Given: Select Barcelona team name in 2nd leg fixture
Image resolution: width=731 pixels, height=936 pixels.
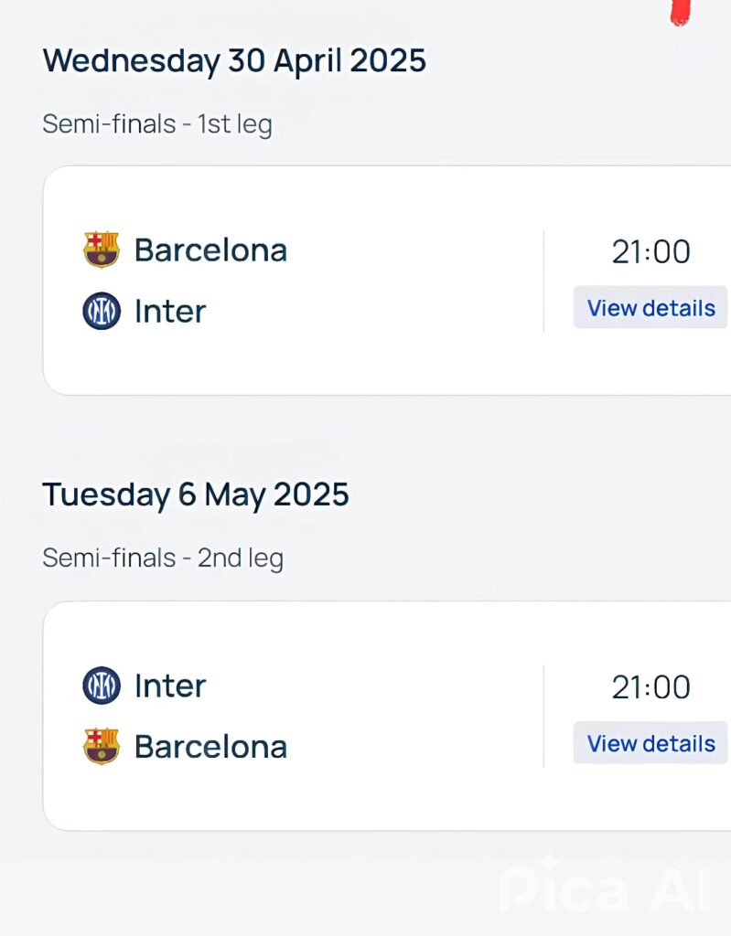Looking at the screenshot, I should (210, 746).
